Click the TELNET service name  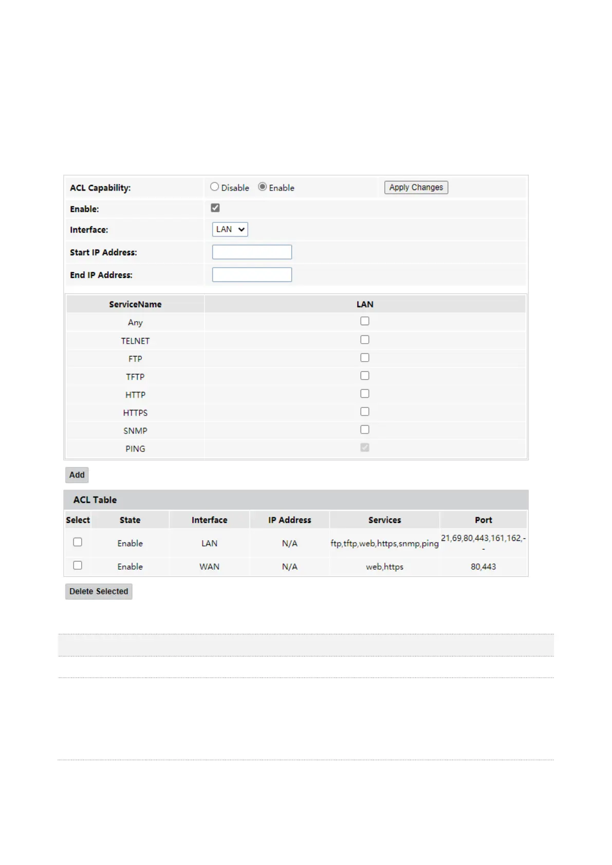tap(135, 341)
